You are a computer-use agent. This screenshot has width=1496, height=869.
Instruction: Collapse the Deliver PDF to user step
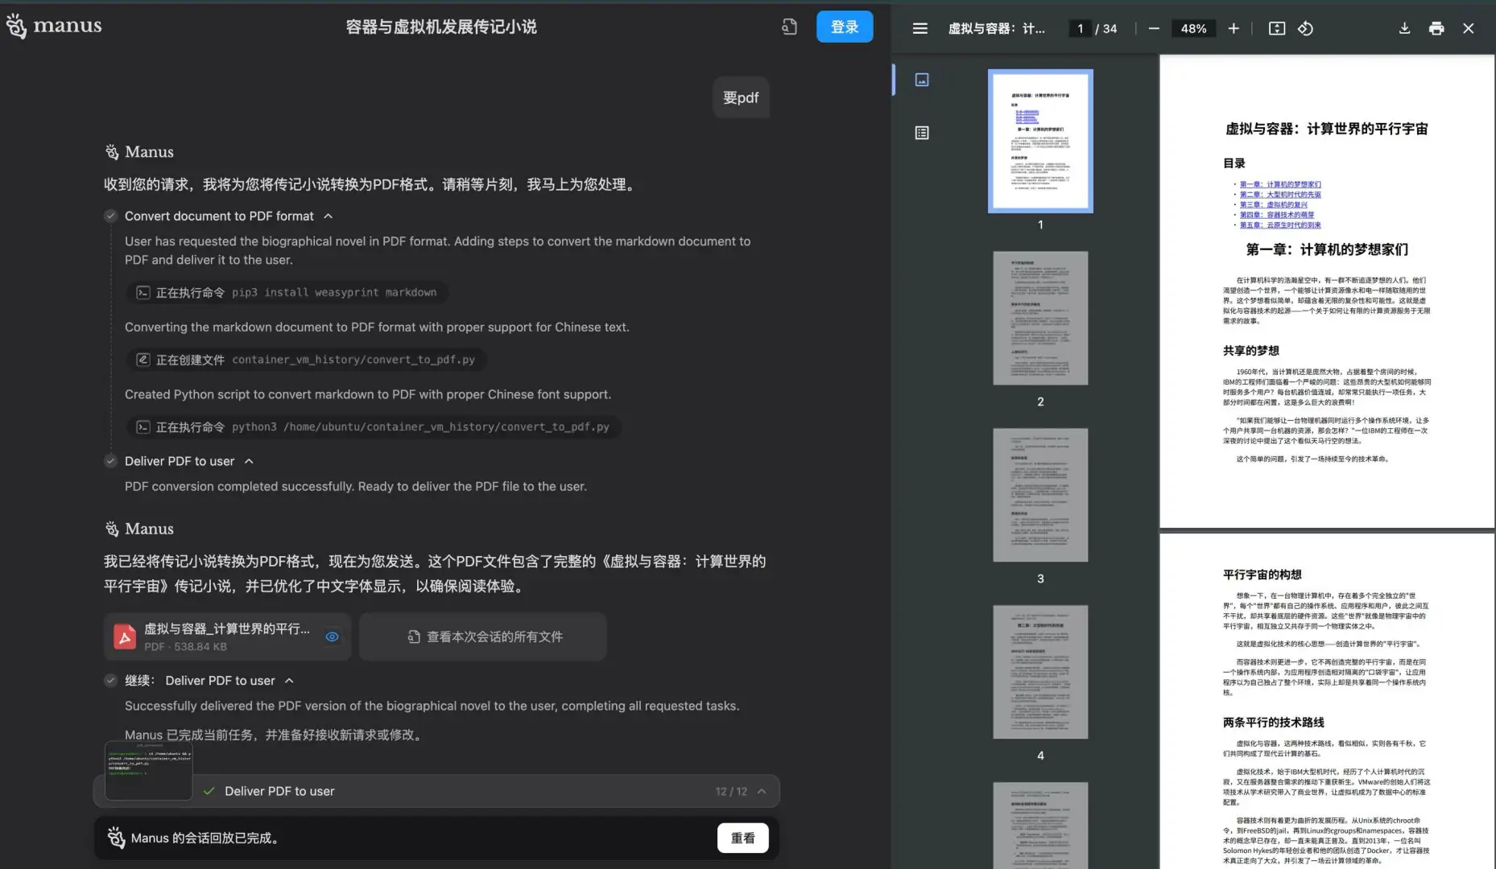point(250,461)
